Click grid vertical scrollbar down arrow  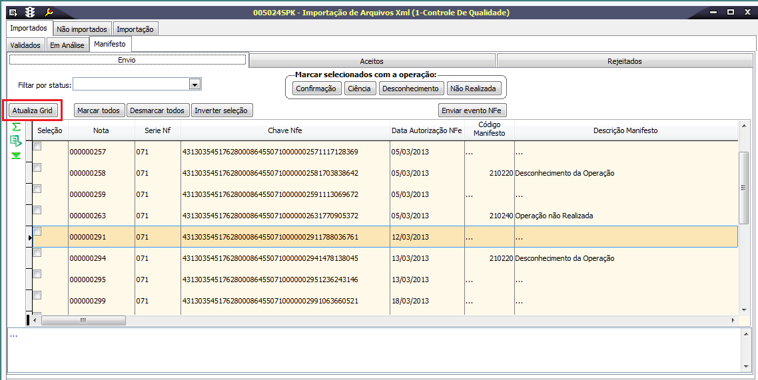click(743, 309)
